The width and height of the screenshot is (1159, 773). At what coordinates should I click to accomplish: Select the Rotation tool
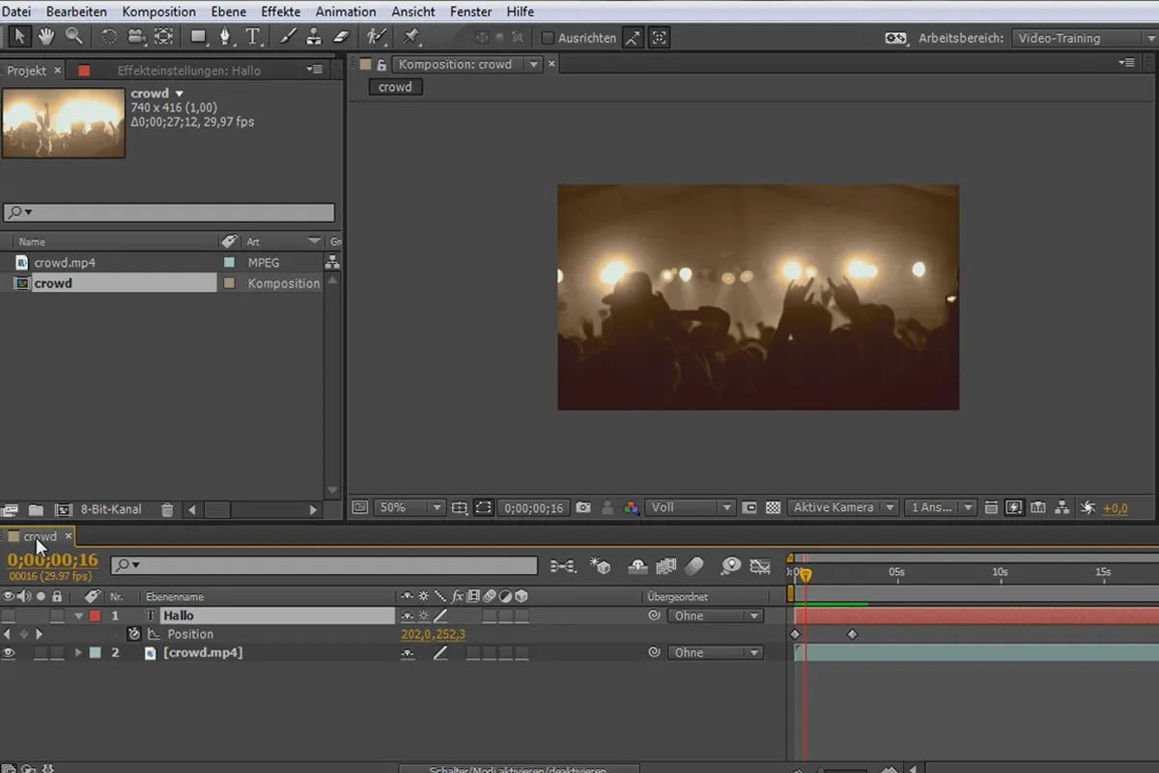(x=109, y=37)
